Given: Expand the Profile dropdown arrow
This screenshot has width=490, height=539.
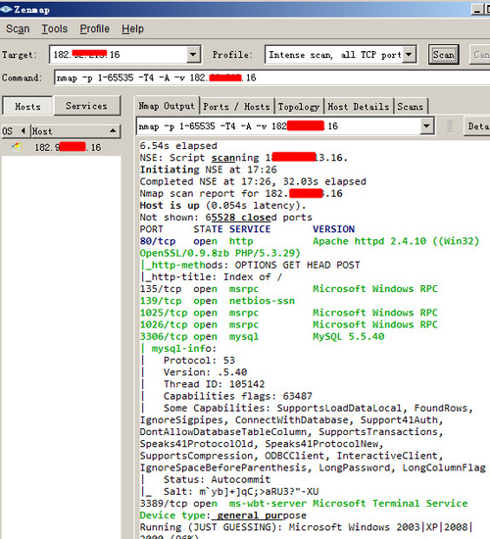Looking at the screenshot, I should [410, 54].
